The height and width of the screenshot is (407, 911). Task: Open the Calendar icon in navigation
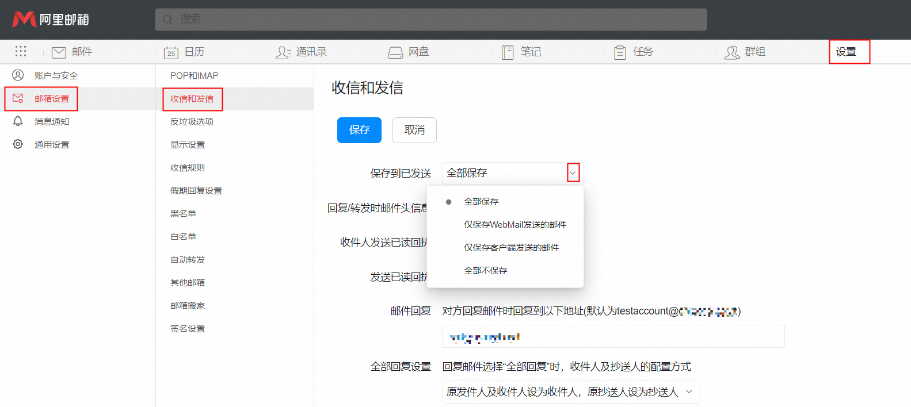pyautogui.click(x=171, y=52)
